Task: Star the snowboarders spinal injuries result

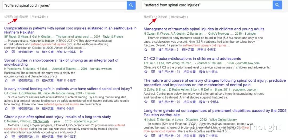Action: click(6, 80)
